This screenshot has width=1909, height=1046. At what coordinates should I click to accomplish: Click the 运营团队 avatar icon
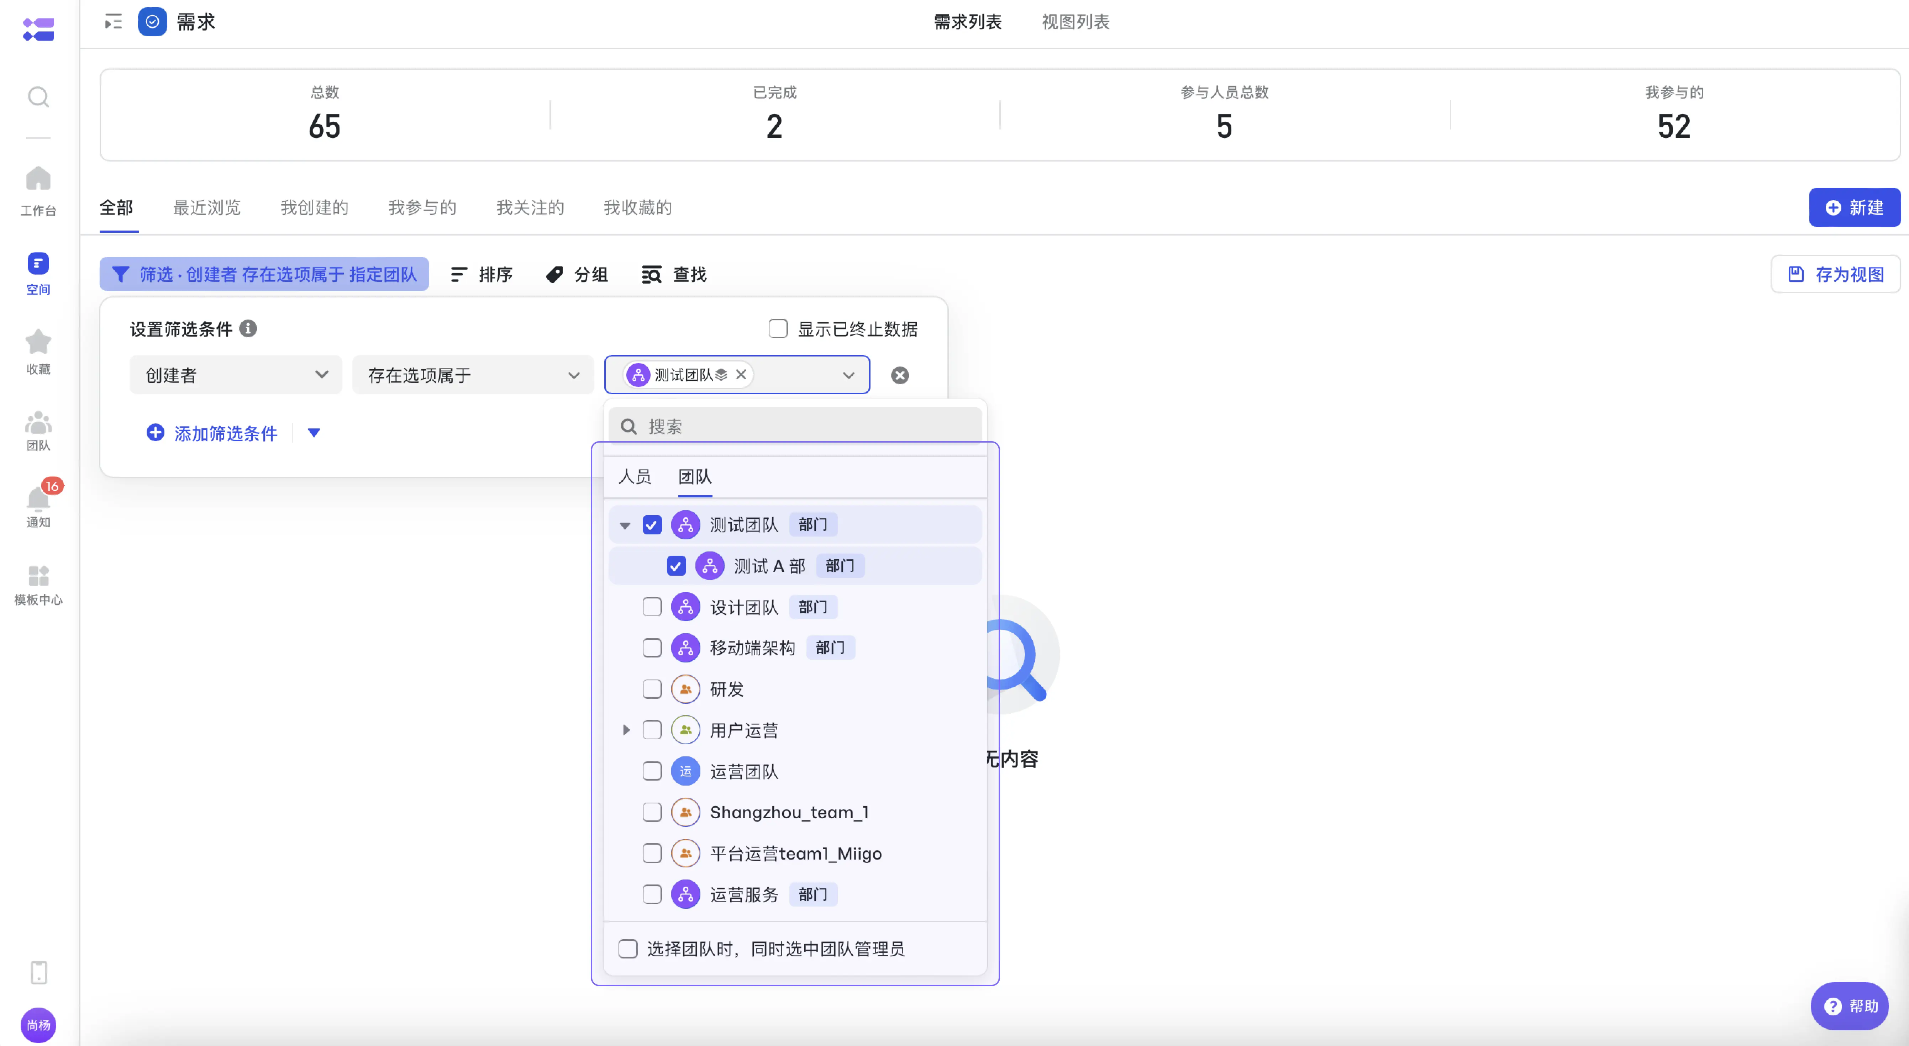(x=685, y=771)
